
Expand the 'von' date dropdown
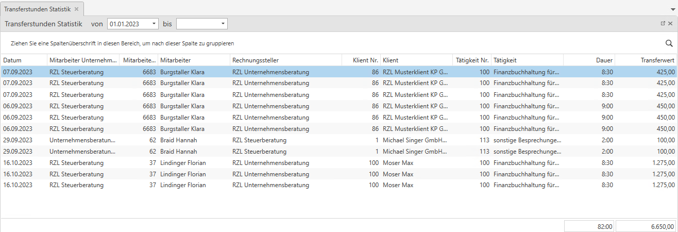(x=154, y=24)
